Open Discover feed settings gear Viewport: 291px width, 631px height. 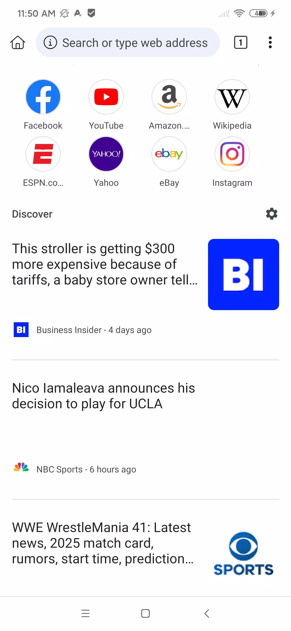(x=272, y=214)
